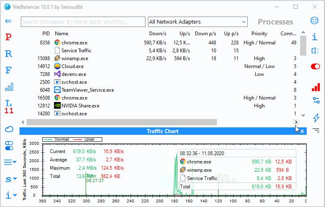Screen dimensions: 325x207
Task: Click the back arrow icon at top left
Action: pos(8,21)
